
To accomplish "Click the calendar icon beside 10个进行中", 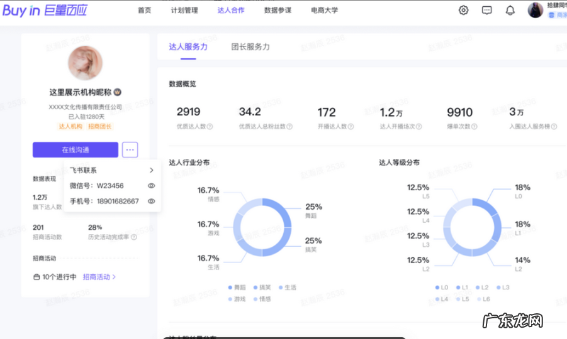I will [x=36, y=277].
